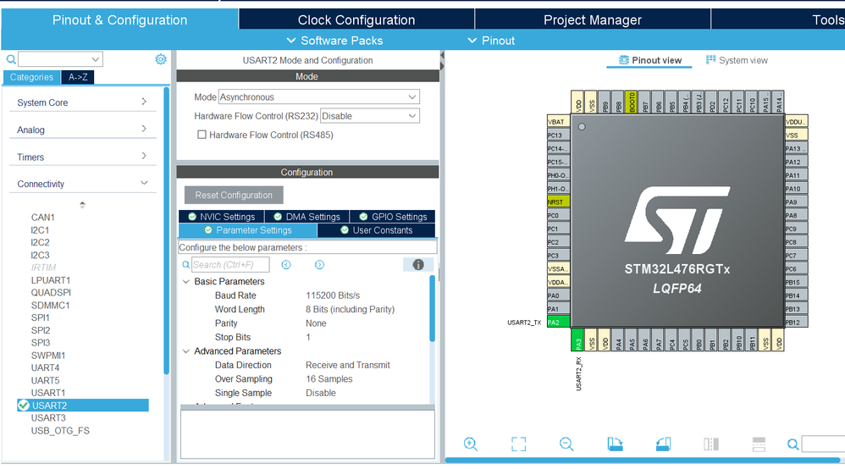Select the NRST pin on chip
Screen dimensions: 845x469
tap(558, 201)
